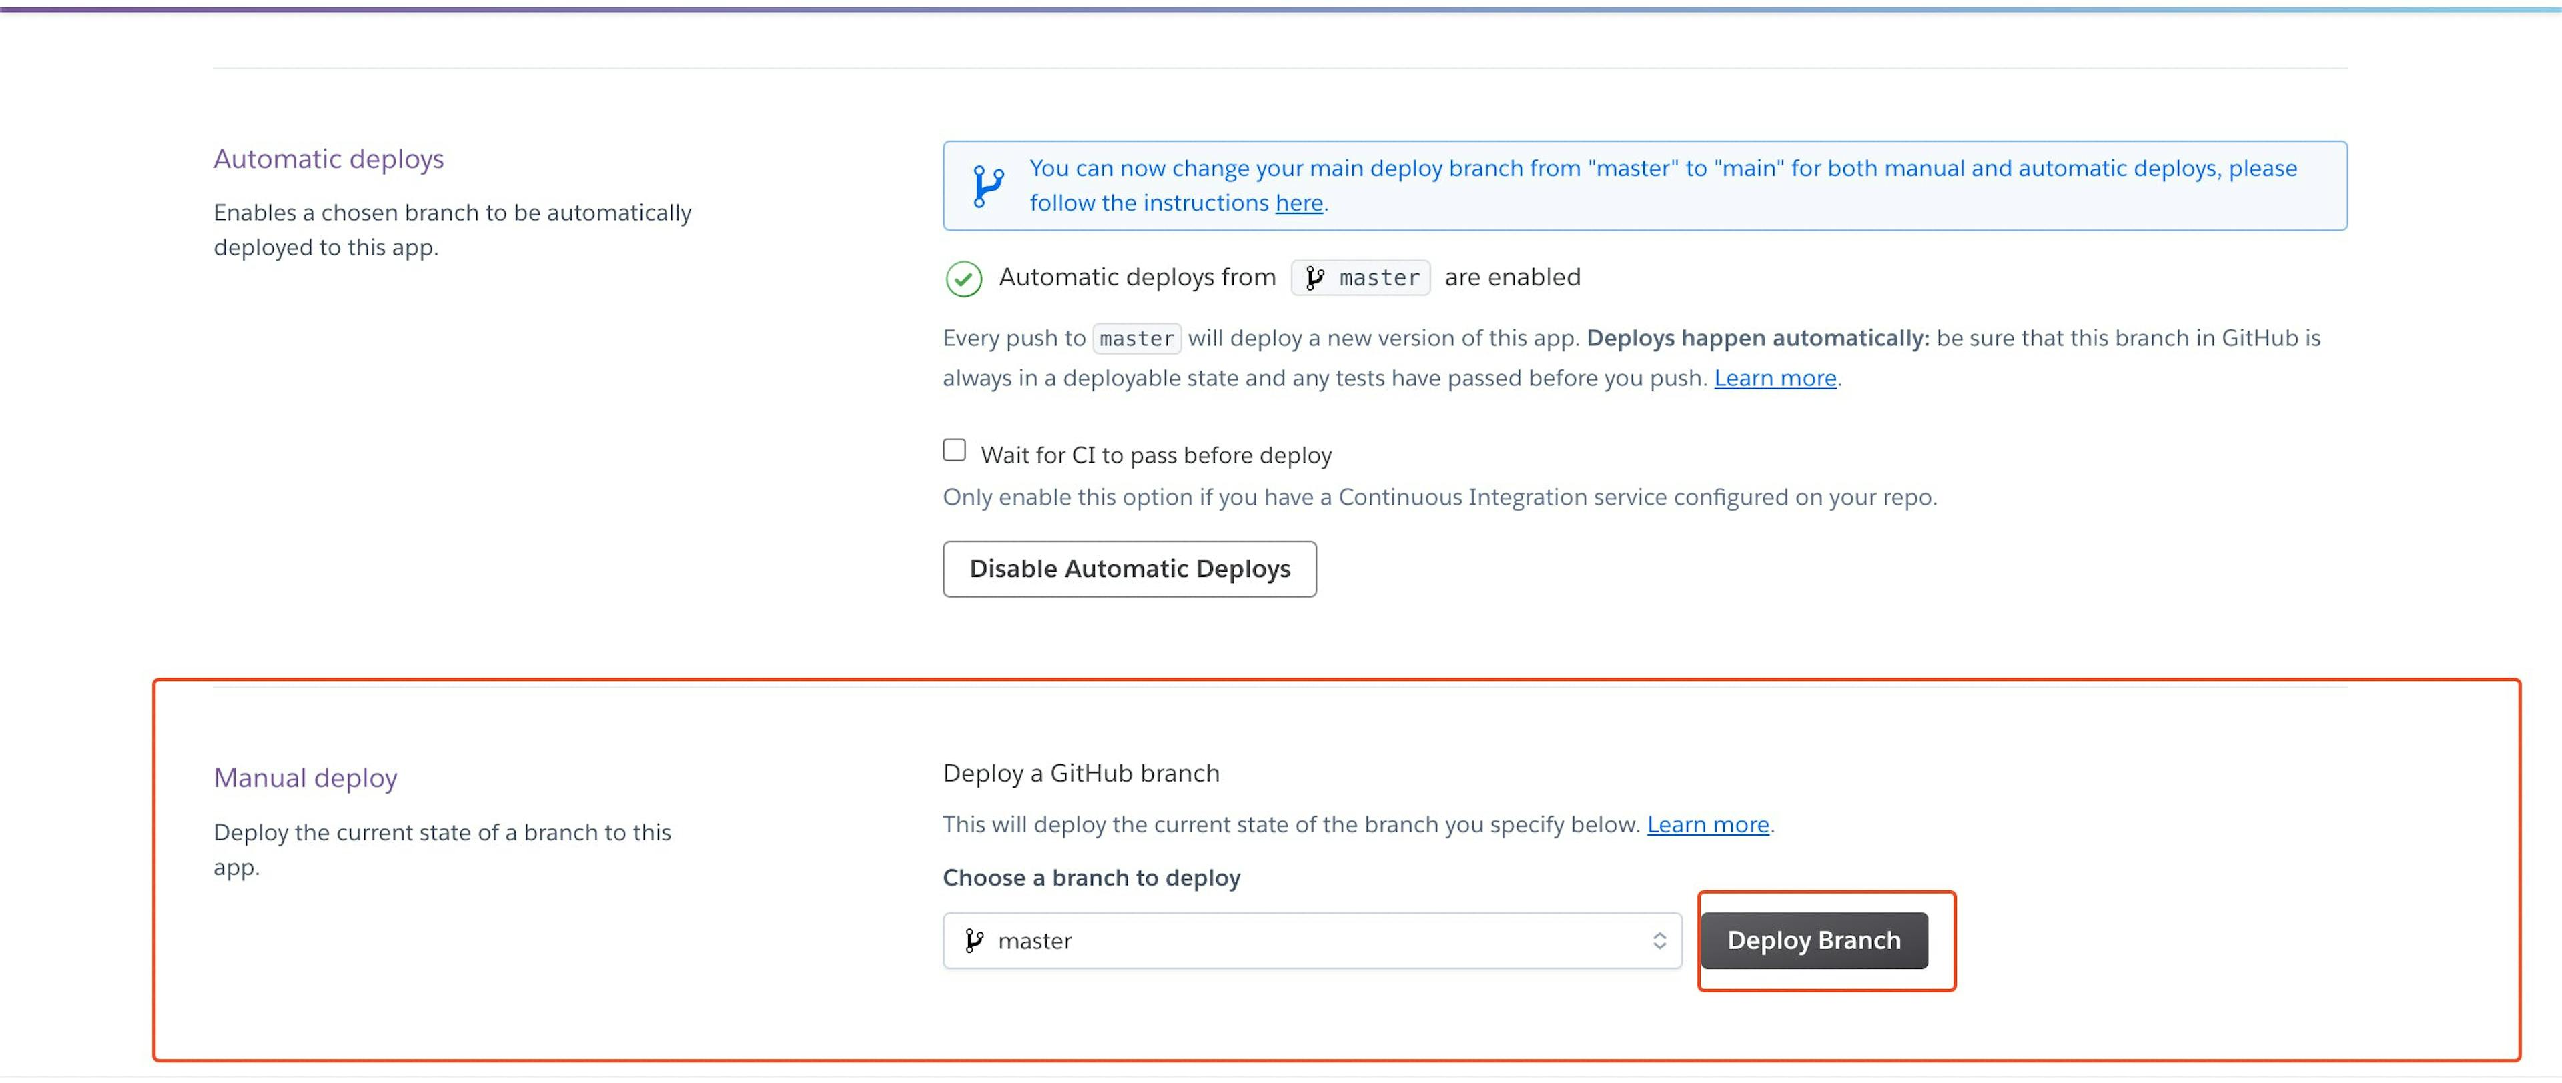Click the Deploy Branch button
The image size is (2562, 1083).
(x=1813, y=940)
